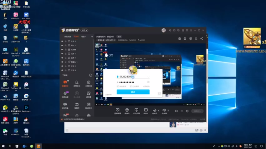Image resolution: width=266 pixels, height=149 pixels.
Task: Open the user avatar in title bar
Action: click(164, 30)
